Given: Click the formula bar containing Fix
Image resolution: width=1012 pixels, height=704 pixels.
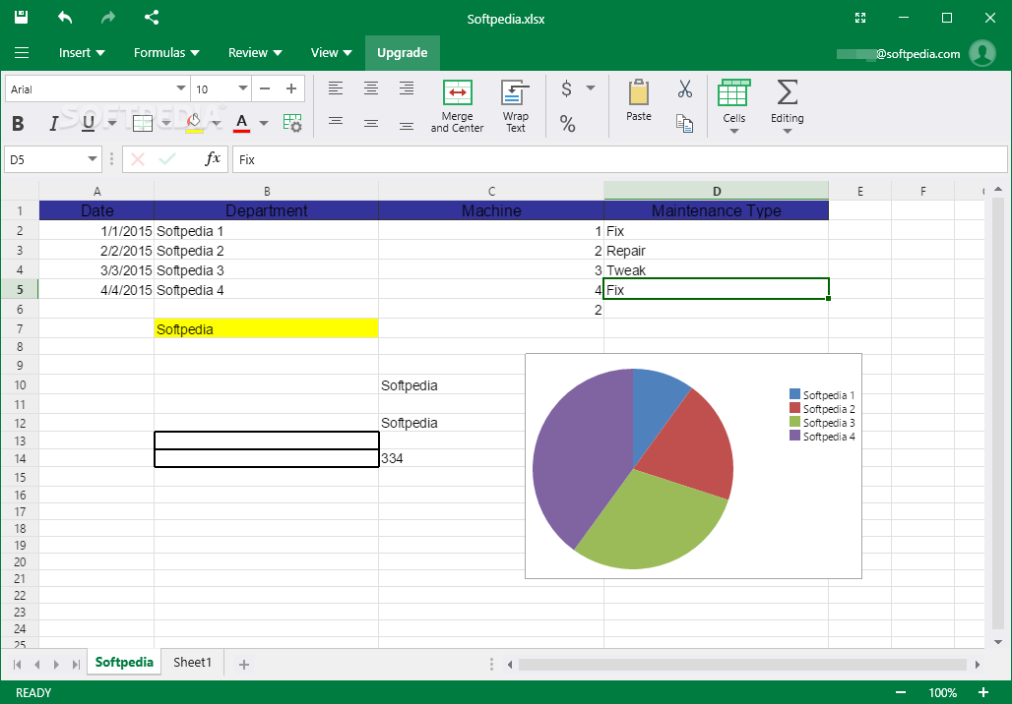Looking at the screenshot, I should point(619,159).
